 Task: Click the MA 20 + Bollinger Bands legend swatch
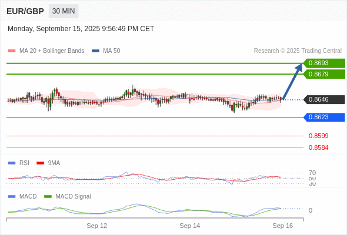[x=12, y=51]
